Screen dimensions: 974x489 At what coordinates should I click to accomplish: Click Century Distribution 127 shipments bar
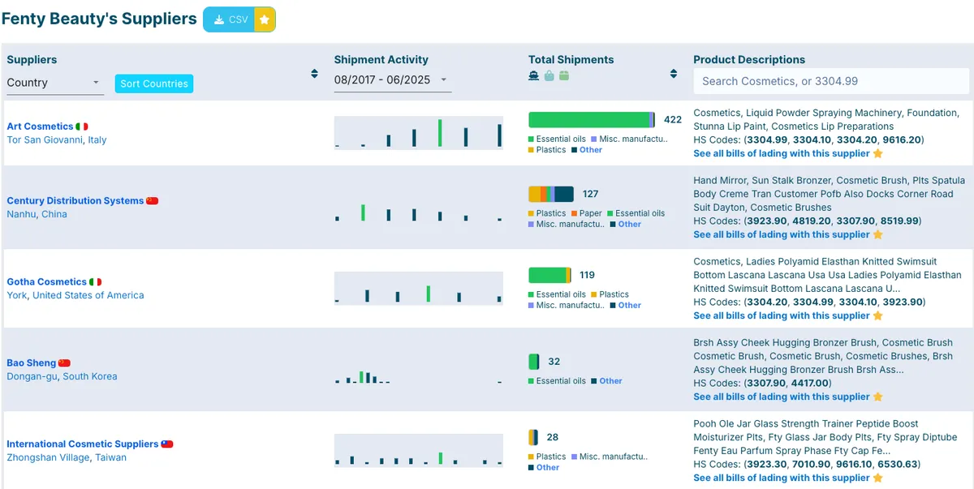[551, 194]
